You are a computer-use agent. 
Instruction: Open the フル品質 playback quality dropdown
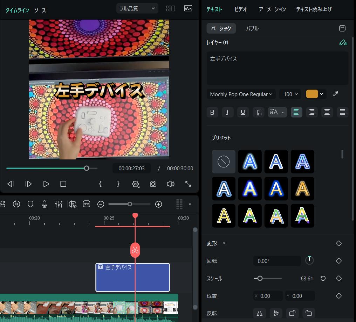point(137,8)
